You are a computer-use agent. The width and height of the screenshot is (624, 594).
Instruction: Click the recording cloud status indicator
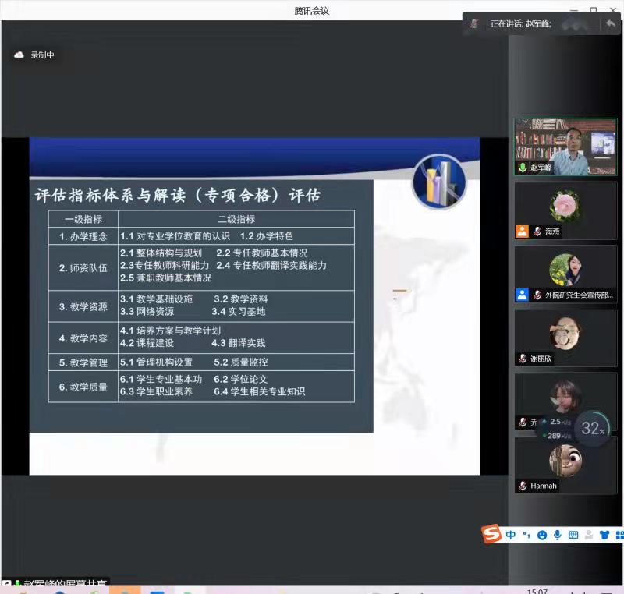tap(19, 55)
